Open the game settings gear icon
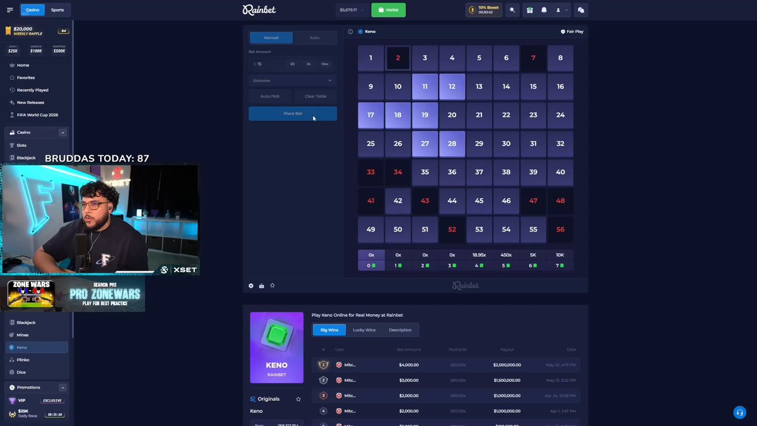Viewport: 757px width, 426px height. click(x=251, y=286)
